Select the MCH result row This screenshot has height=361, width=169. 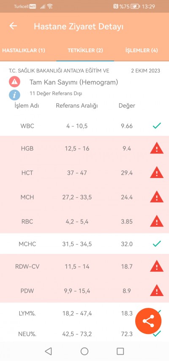(x=84, y=197)
